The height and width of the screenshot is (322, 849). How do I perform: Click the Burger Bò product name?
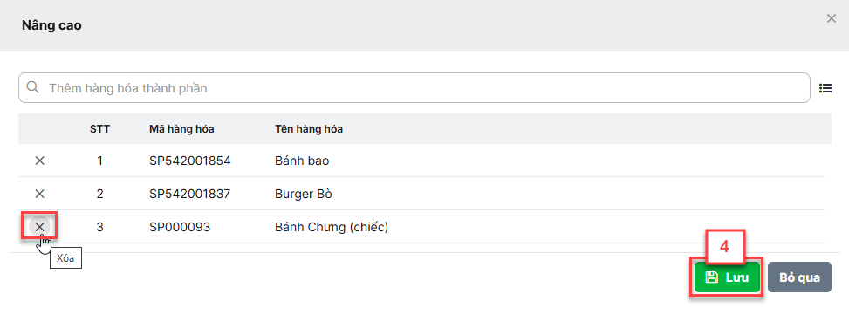pos(304,194)
